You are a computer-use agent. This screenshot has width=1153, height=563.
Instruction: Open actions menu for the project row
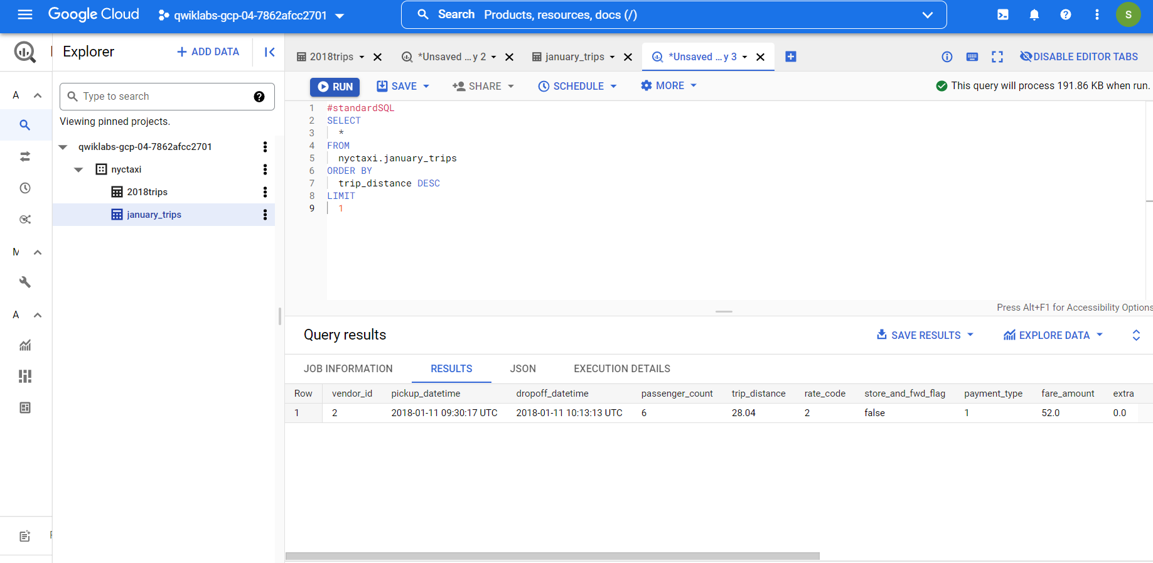coord(265,147)
